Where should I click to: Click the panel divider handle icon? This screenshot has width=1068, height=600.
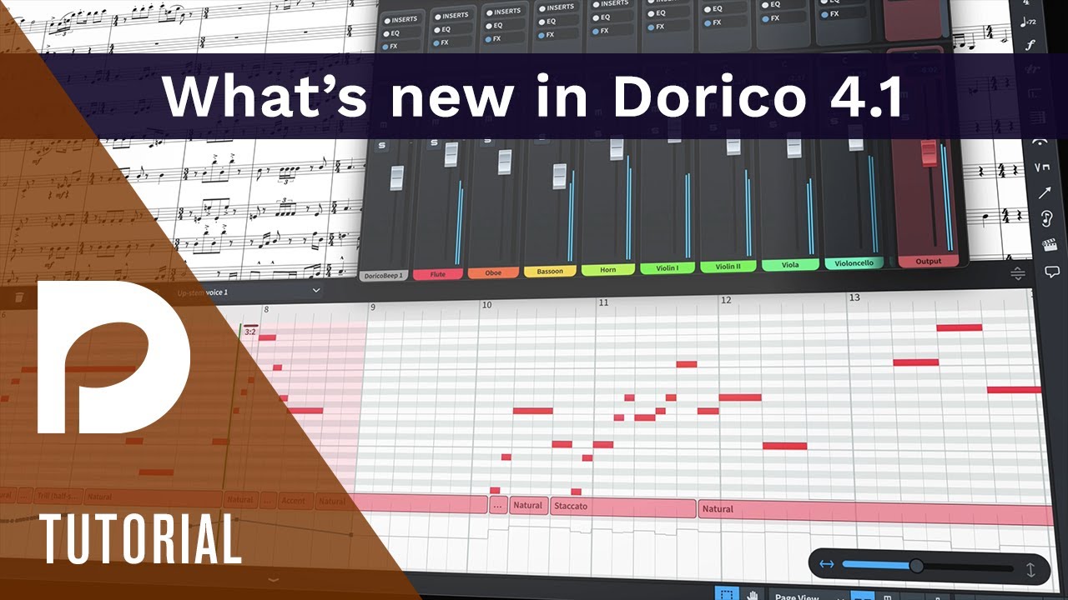point(1017,274)
